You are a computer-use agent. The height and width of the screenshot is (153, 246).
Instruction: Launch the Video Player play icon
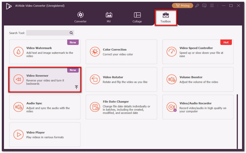(18, 135)
